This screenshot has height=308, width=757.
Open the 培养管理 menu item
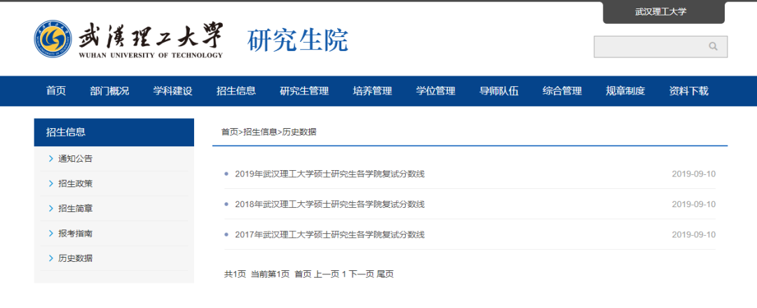372,91
